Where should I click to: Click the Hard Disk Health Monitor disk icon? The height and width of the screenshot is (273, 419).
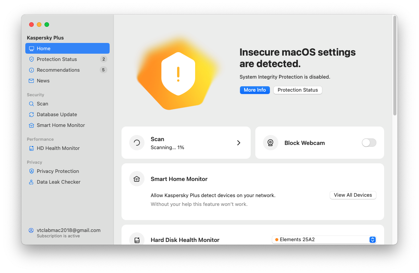tap(137, 240)
